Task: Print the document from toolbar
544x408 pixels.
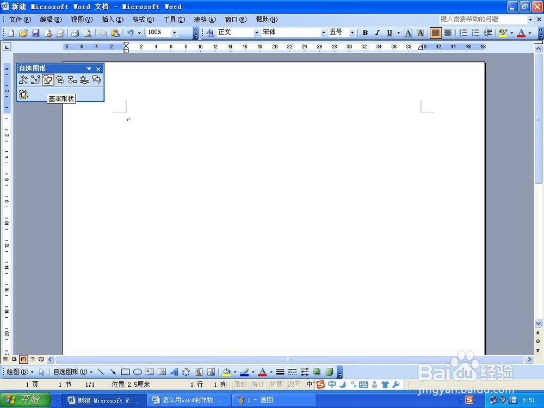Action: (x=75, y=33)
